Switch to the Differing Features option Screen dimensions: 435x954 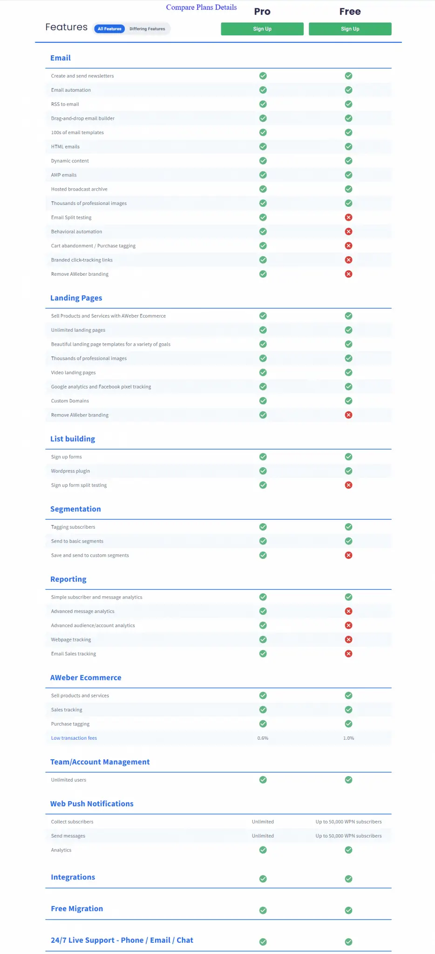coord(147,29)
